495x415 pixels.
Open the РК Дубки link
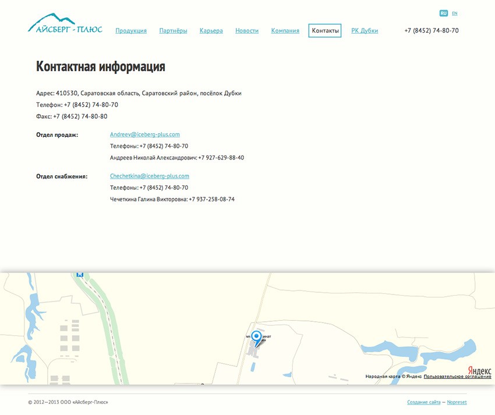point(365,31)
